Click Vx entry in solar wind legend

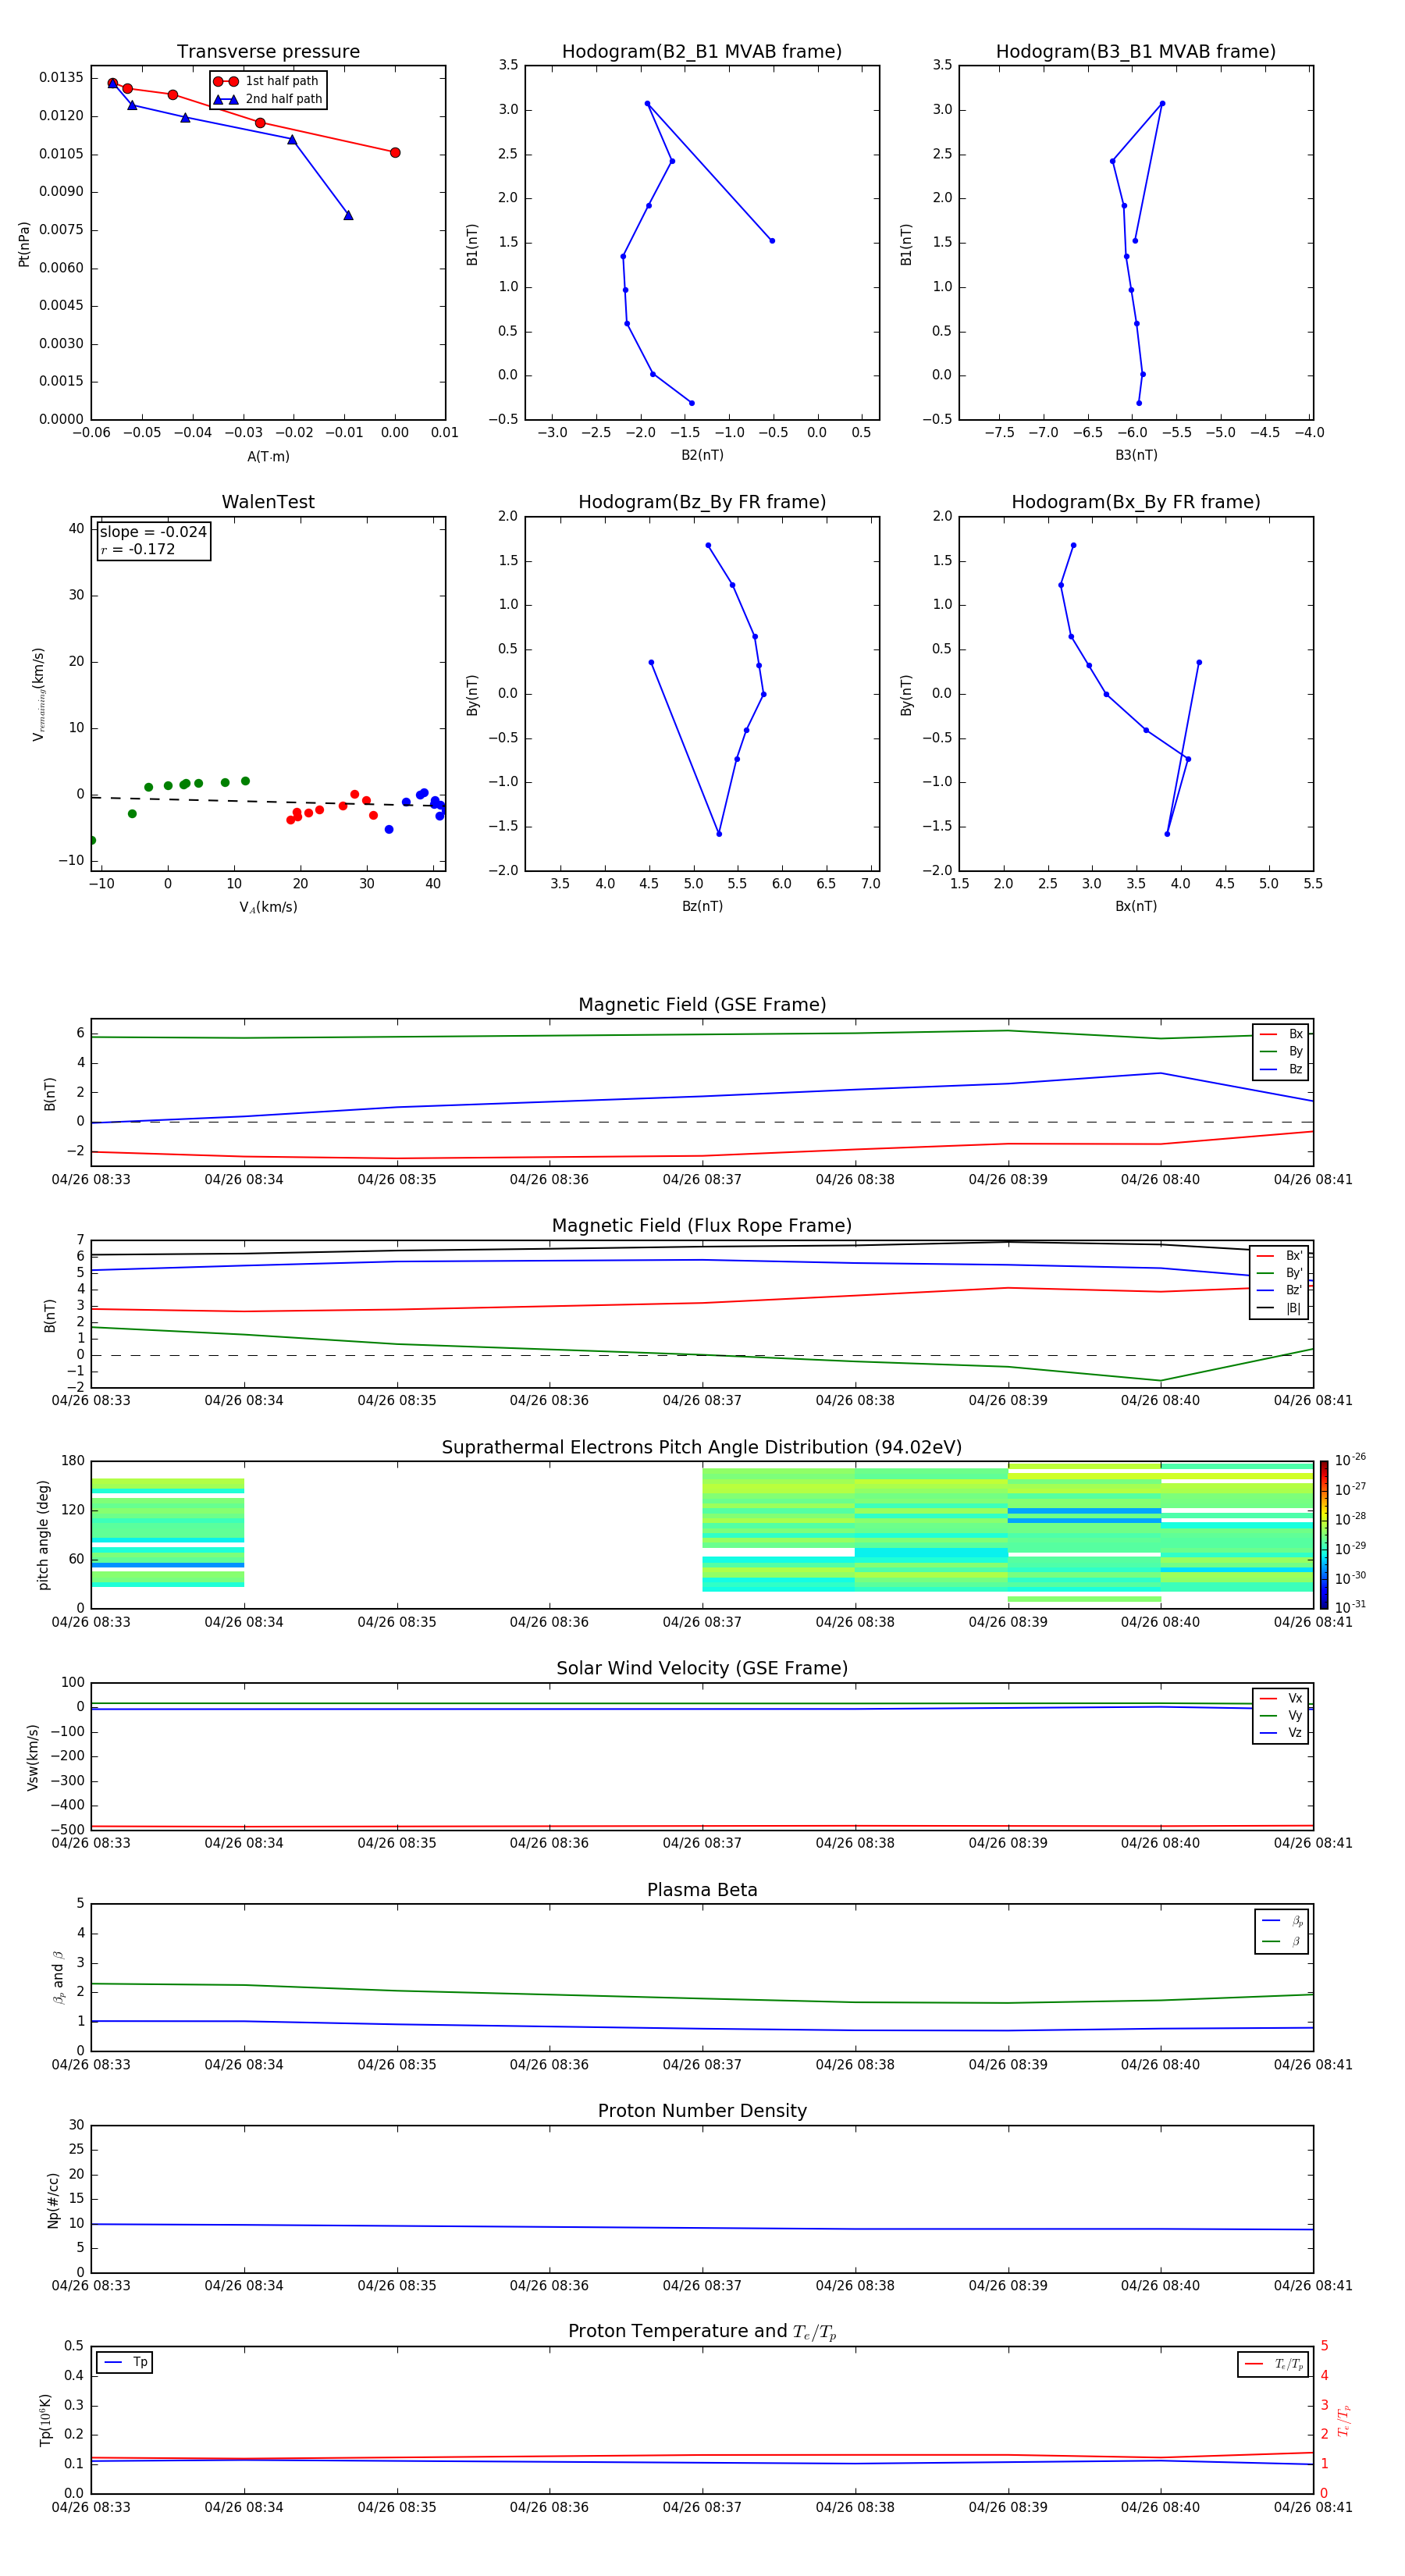pyautogui.click(x=1281, y=1698)
